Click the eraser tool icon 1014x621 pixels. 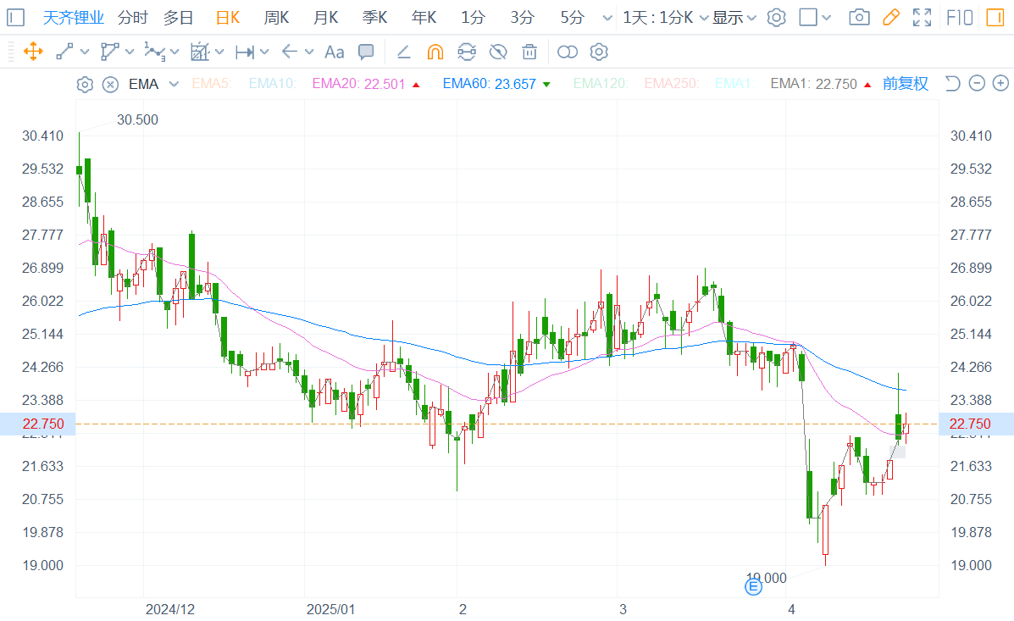(x=403, y=52)
